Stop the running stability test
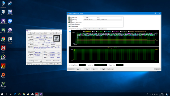 point(78,69)
